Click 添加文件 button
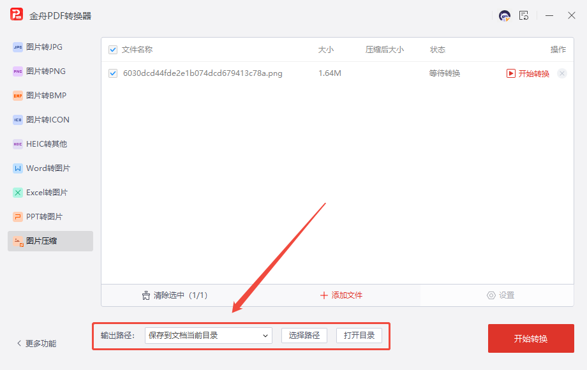 pyautogui.click(x=341, y=295)
